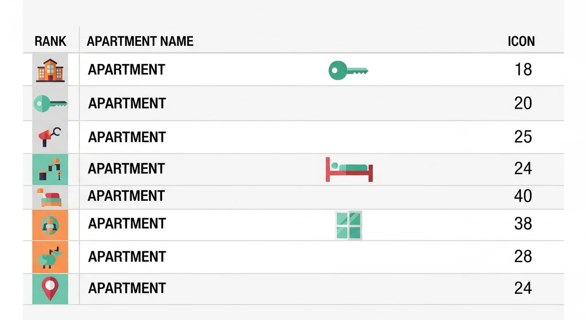Screen dimensions: 587x320
Task: Open the APARTMENT entry beside the location pin
Action: (x=127, y=288)
